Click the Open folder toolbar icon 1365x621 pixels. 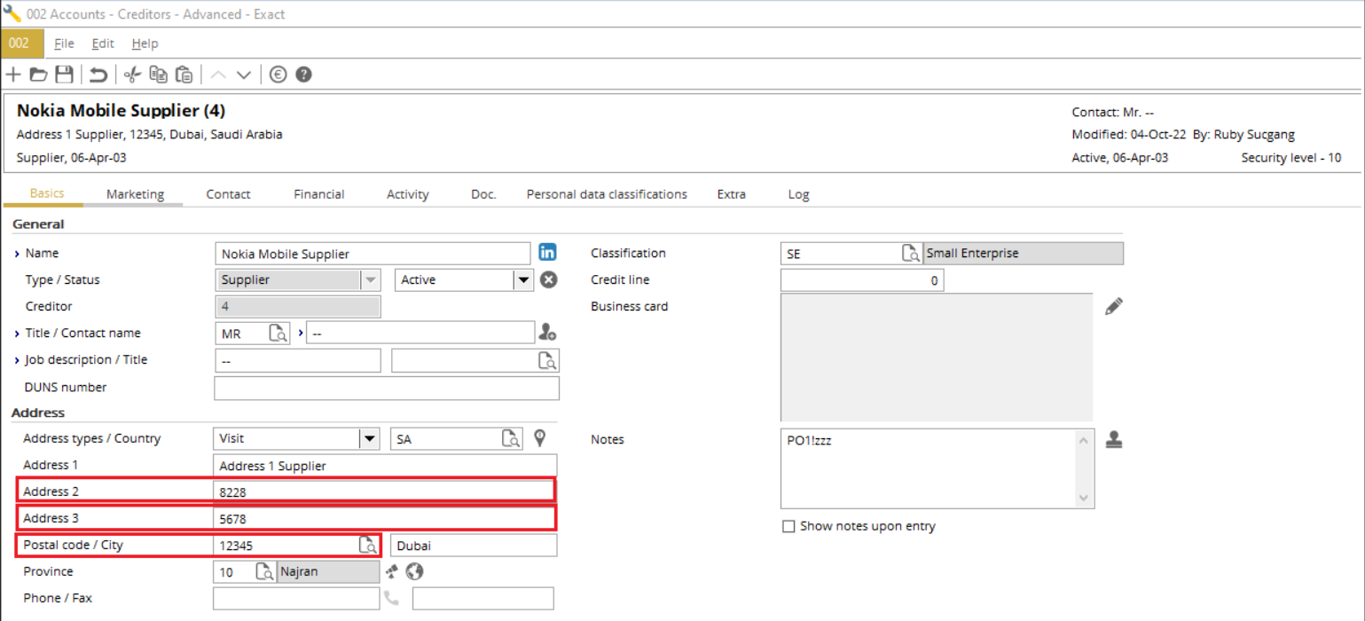click(38, 75)
